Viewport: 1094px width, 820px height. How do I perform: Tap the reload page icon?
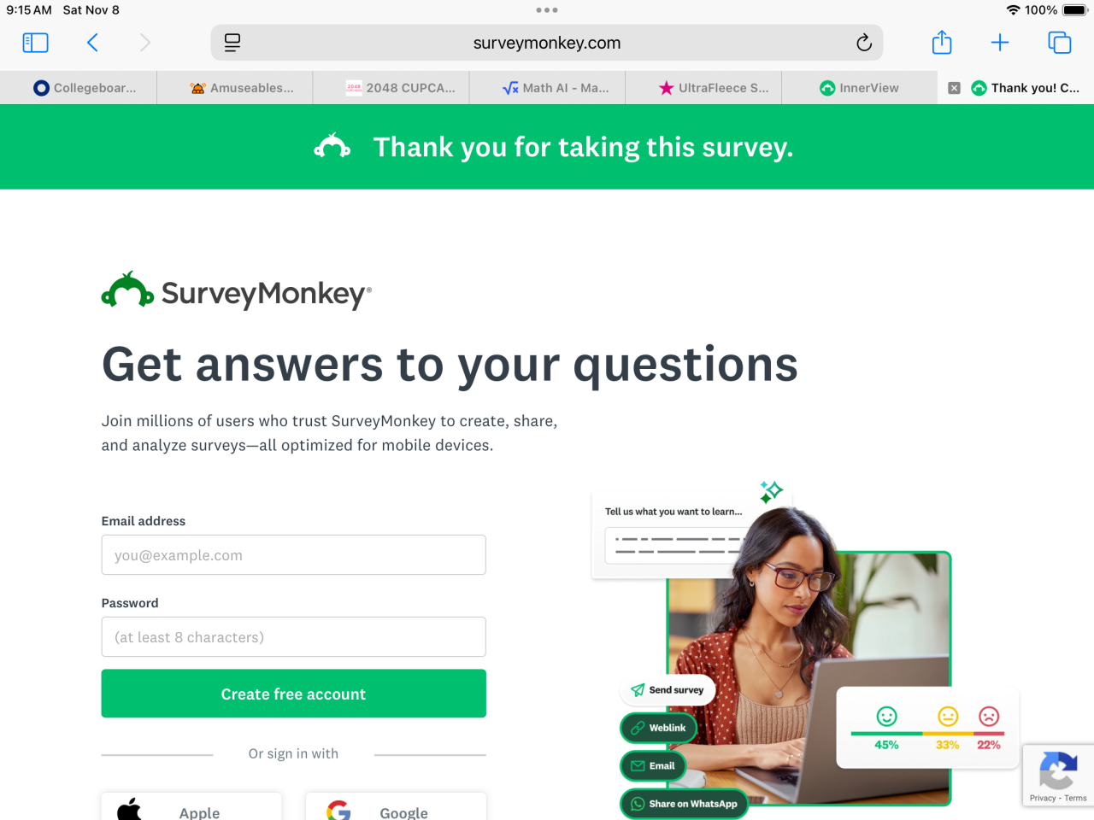[x=863, y=43]
